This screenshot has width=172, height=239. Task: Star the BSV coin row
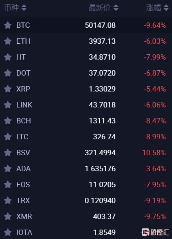[8, 153]
